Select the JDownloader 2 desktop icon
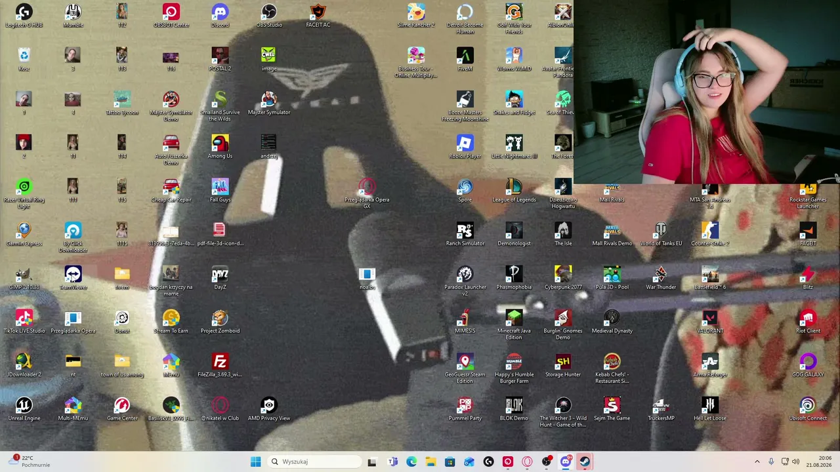 click(24, 366)
